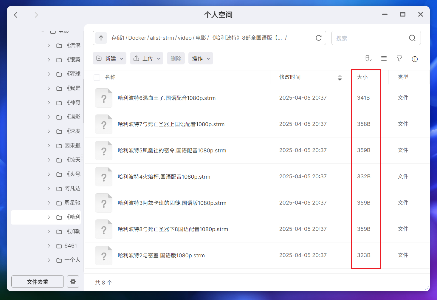
Task: Expand the 《猩球 folder chevron
Action: pos(49,74)
